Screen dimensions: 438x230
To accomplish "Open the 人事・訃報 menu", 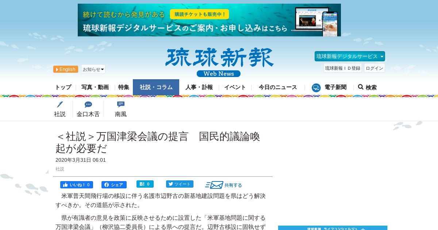I will tap(199, 87).
